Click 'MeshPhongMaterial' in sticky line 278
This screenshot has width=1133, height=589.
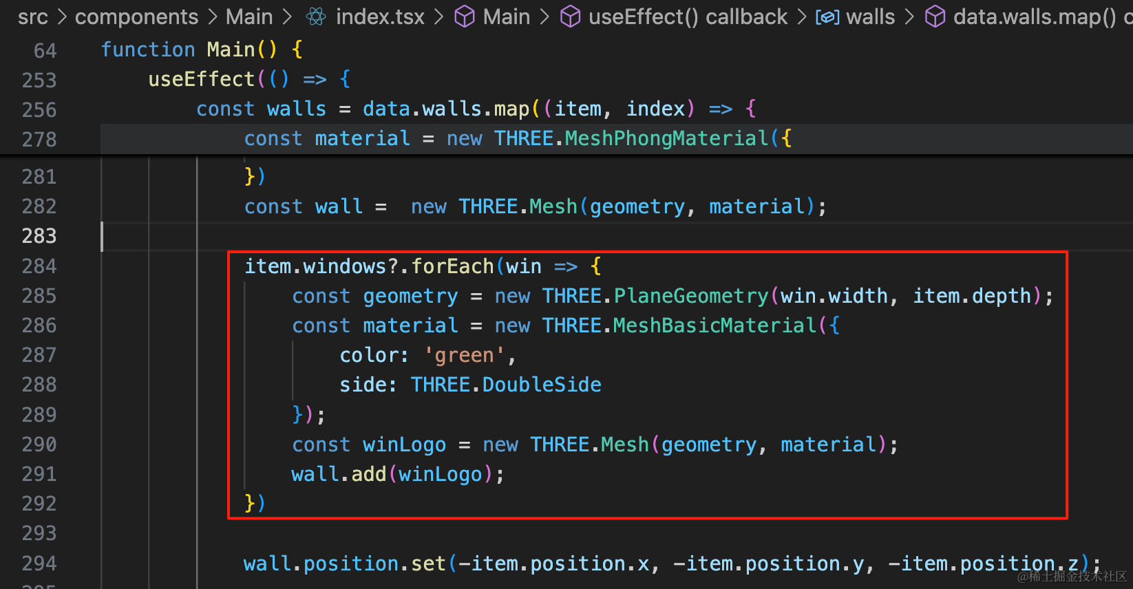(666, 138)
